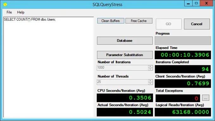
Task: Click the SELECT COUNT(*) query text
Action: (30, 20)
